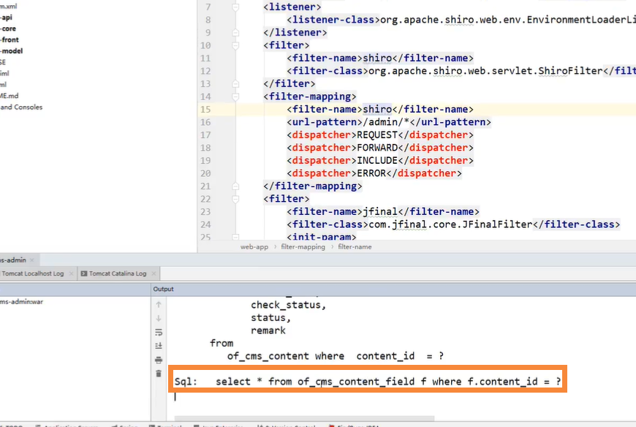Collapse the listener element at line 7
636x427 pixels.
(x=235, y=7)
